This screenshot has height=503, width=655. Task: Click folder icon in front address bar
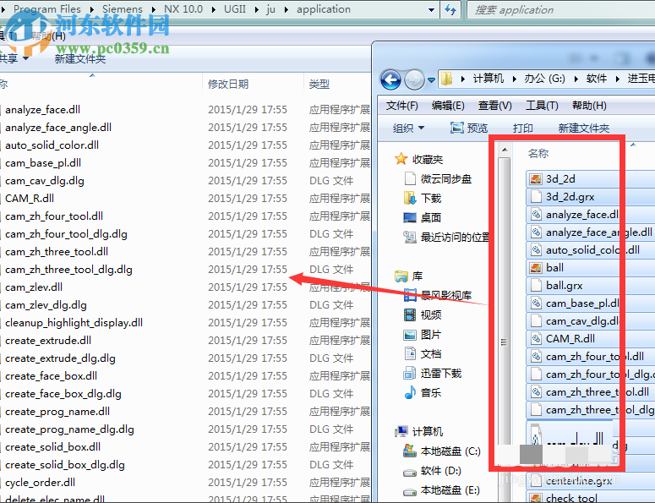[x=446, y=79]
